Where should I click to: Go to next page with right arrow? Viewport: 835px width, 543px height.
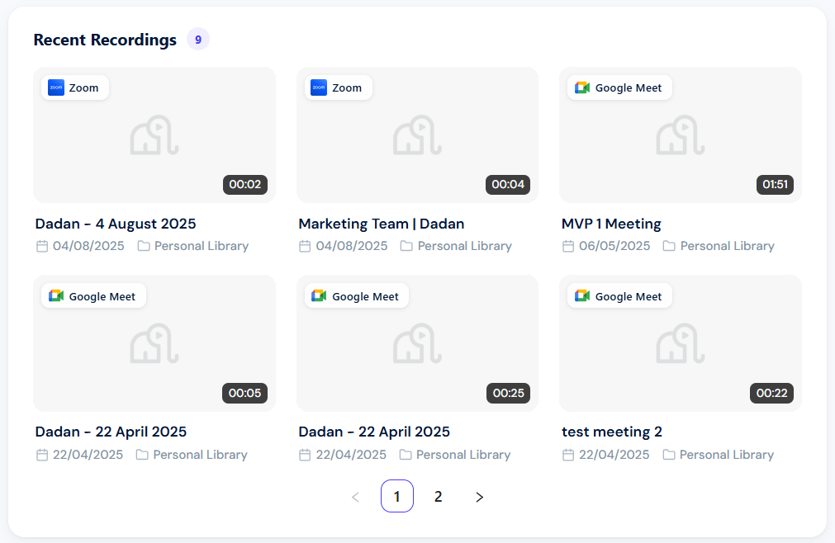(479, 497)
